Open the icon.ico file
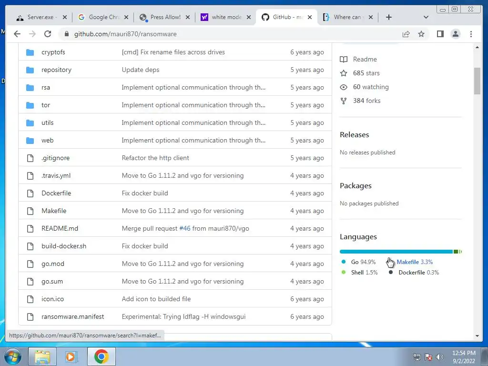Image resolution: width=488 pixels, height=366 pixels. pyautogui.click(x=52, y=299)
